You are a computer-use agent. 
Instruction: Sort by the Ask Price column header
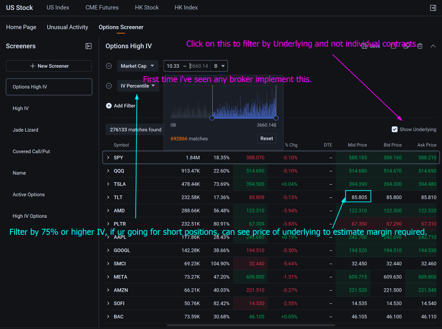427,145
